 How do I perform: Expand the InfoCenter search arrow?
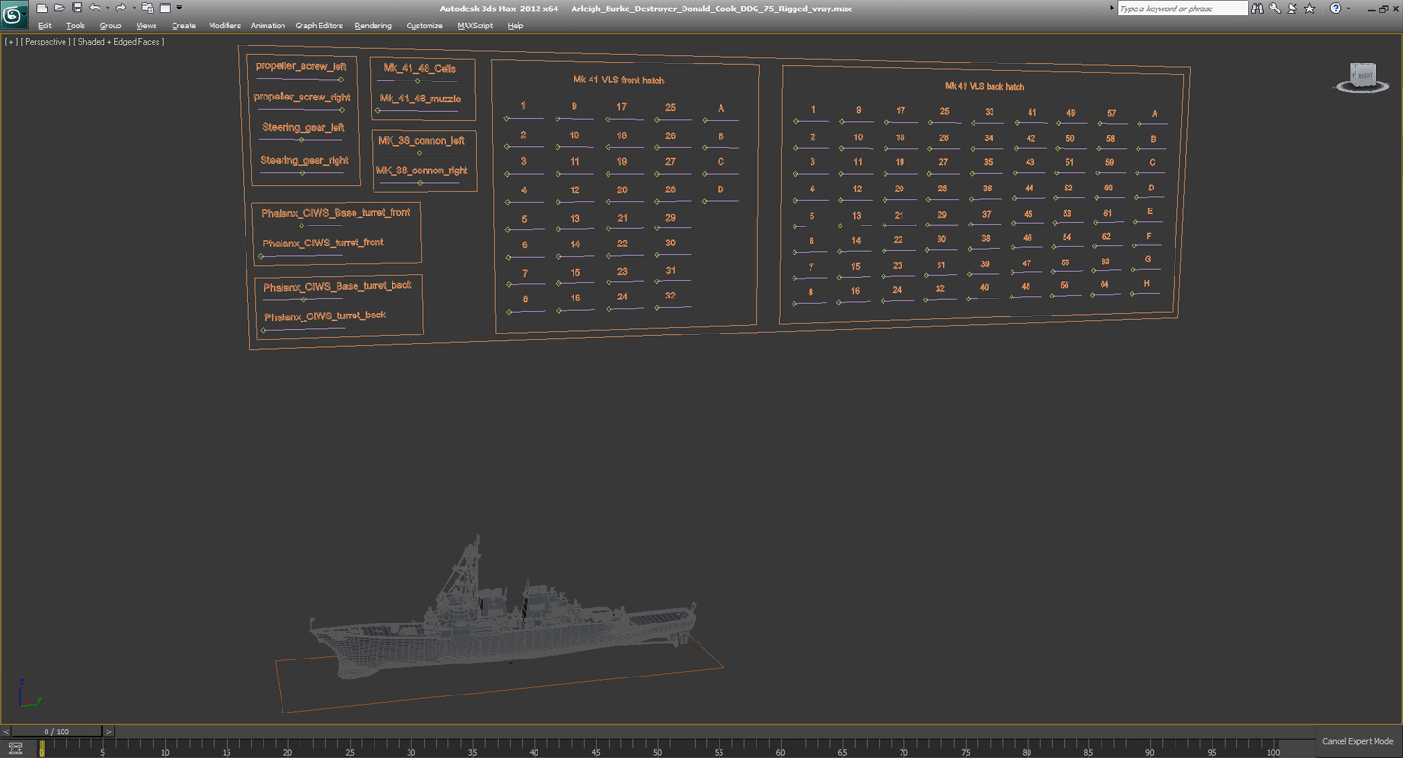(1111, 9)
